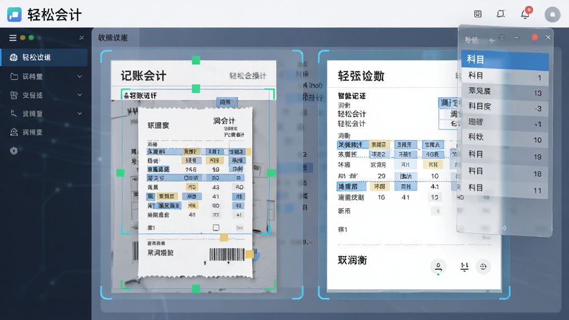Screen dimensions: 569x320
Task: Expand the folder sidebar item's chevron
Action: coord(80,77)
